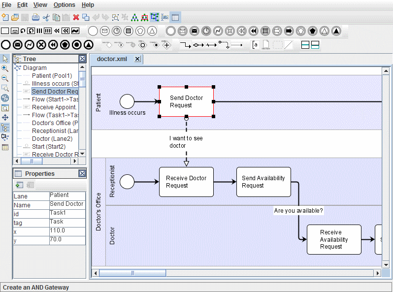393x292 pixels.
Task: Click the add property plus icon
Action: (19, 185)
